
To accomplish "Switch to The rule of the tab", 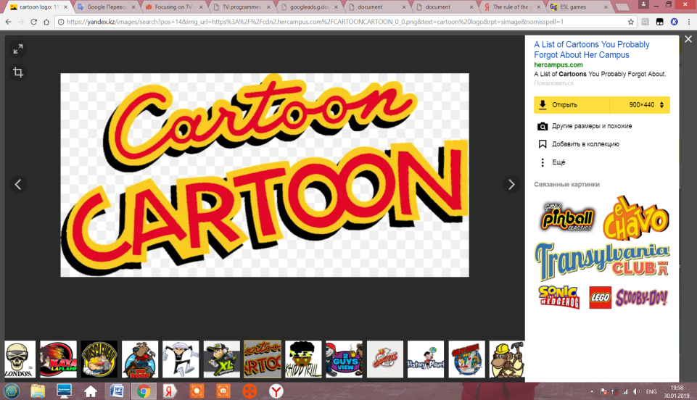I will click(511, 7).
